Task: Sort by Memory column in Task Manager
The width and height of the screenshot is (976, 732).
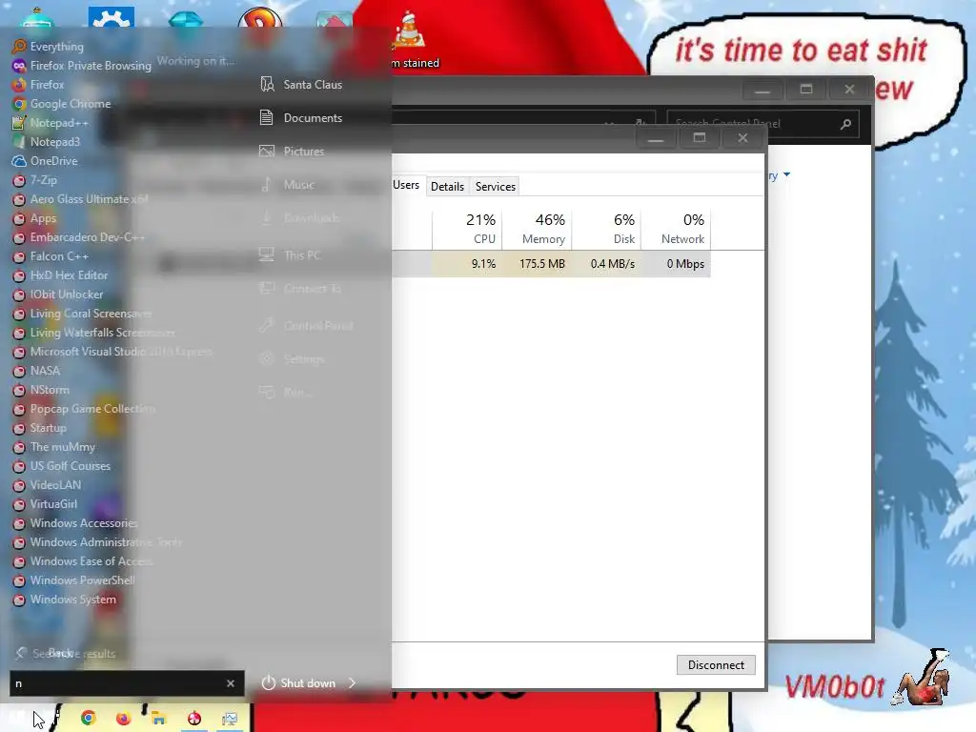Action: pos(538,229)
